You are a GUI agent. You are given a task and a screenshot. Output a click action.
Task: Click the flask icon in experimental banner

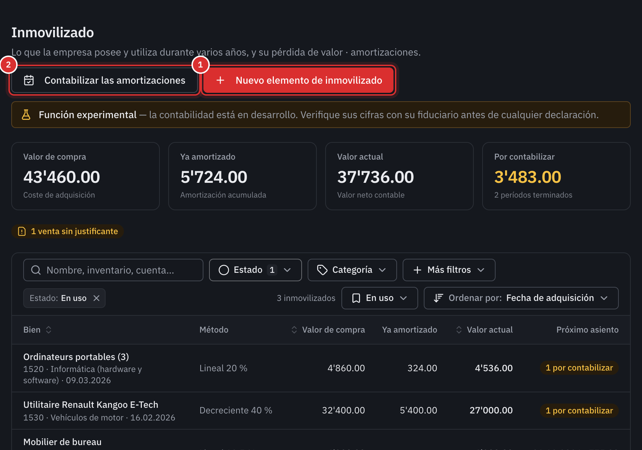click(26, 115)
